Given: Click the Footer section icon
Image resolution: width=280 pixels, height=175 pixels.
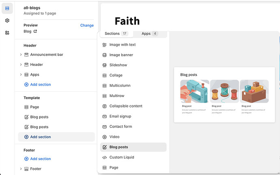Looking at the screenshot, I should [26, 169].
